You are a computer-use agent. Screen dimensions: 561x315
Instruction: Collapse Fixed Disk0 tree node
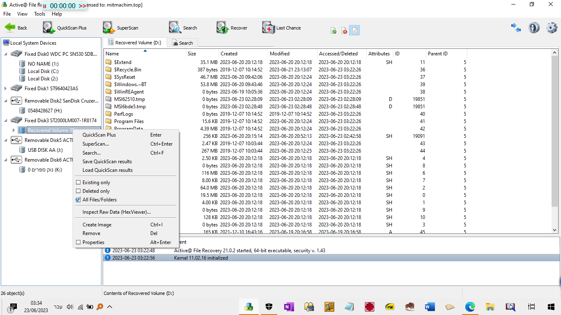point(5,54)
